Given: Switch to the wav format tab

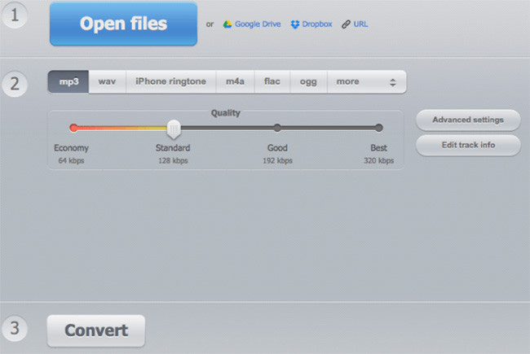Looking at the screenshot, I should (x=107, y=81).
